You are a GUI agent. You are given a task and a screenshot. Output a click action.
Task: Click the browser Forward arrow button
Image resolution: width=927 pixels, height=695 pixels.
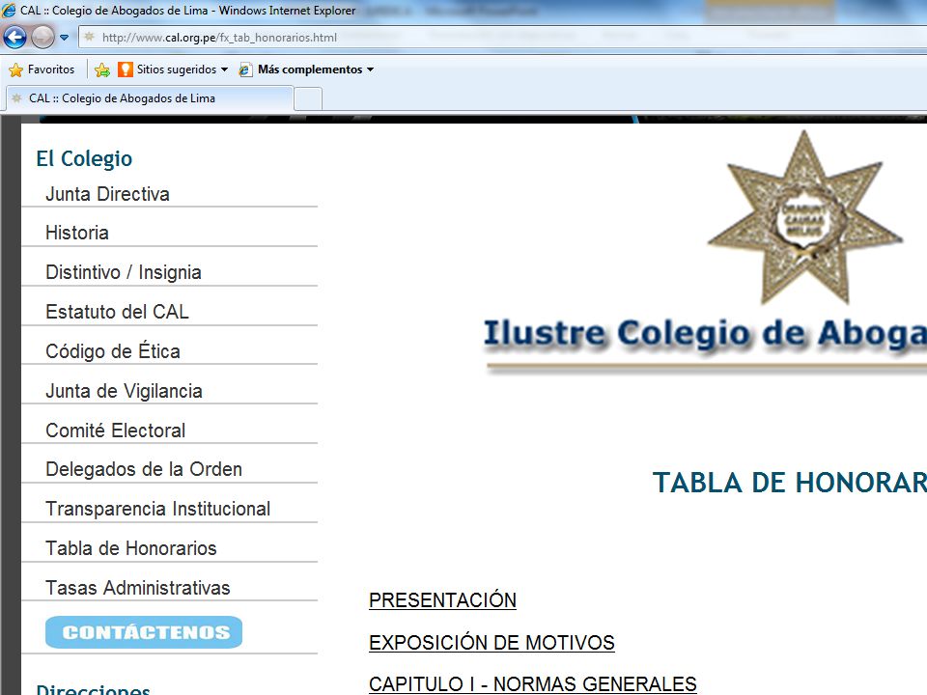pyautogui.click(x=42, y=38)
